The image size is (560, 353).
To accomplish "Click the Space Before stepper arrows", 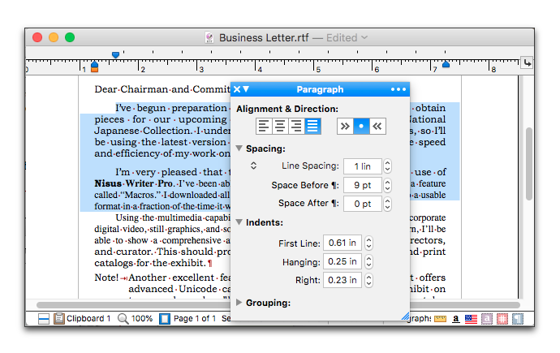I will (x=388, y=185).
